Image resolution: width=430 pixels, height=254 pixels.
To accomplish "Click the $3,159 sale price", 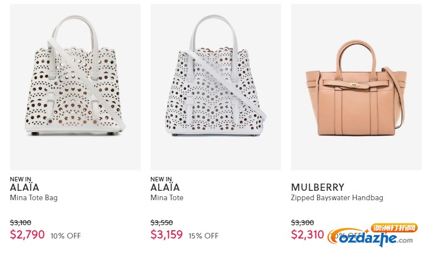I will pyautogui.click(x=167, y=235).
